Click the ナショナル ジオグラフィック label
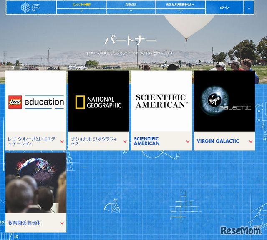 pyautogui.click(x=94, y=141)
